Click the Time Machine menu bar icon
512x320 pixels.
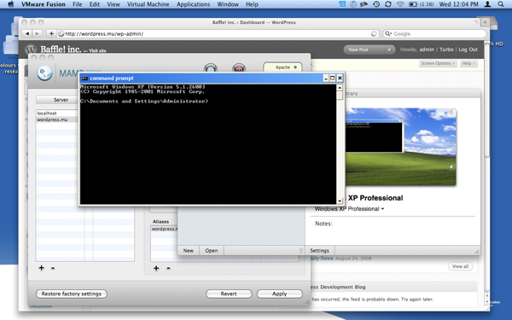376,4
